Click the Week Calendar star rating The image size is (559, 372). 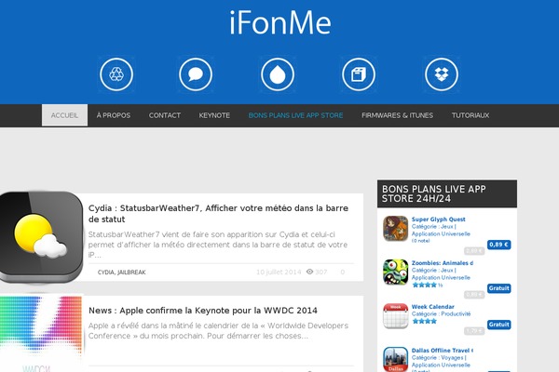tap(424, 321)
